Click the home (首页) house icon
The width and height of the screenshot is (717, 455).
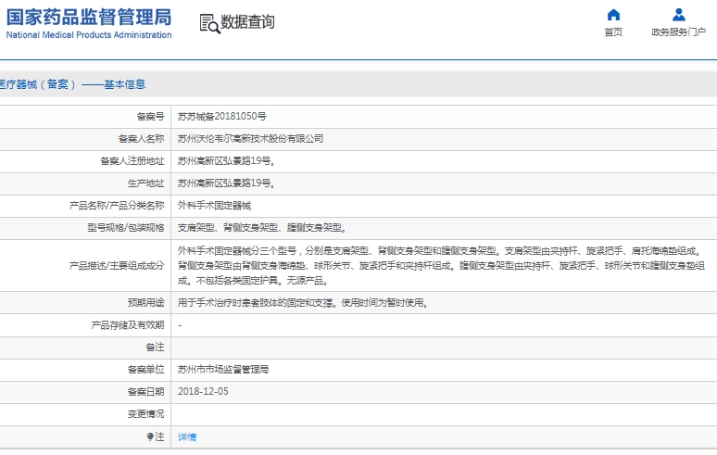(613, 15)
